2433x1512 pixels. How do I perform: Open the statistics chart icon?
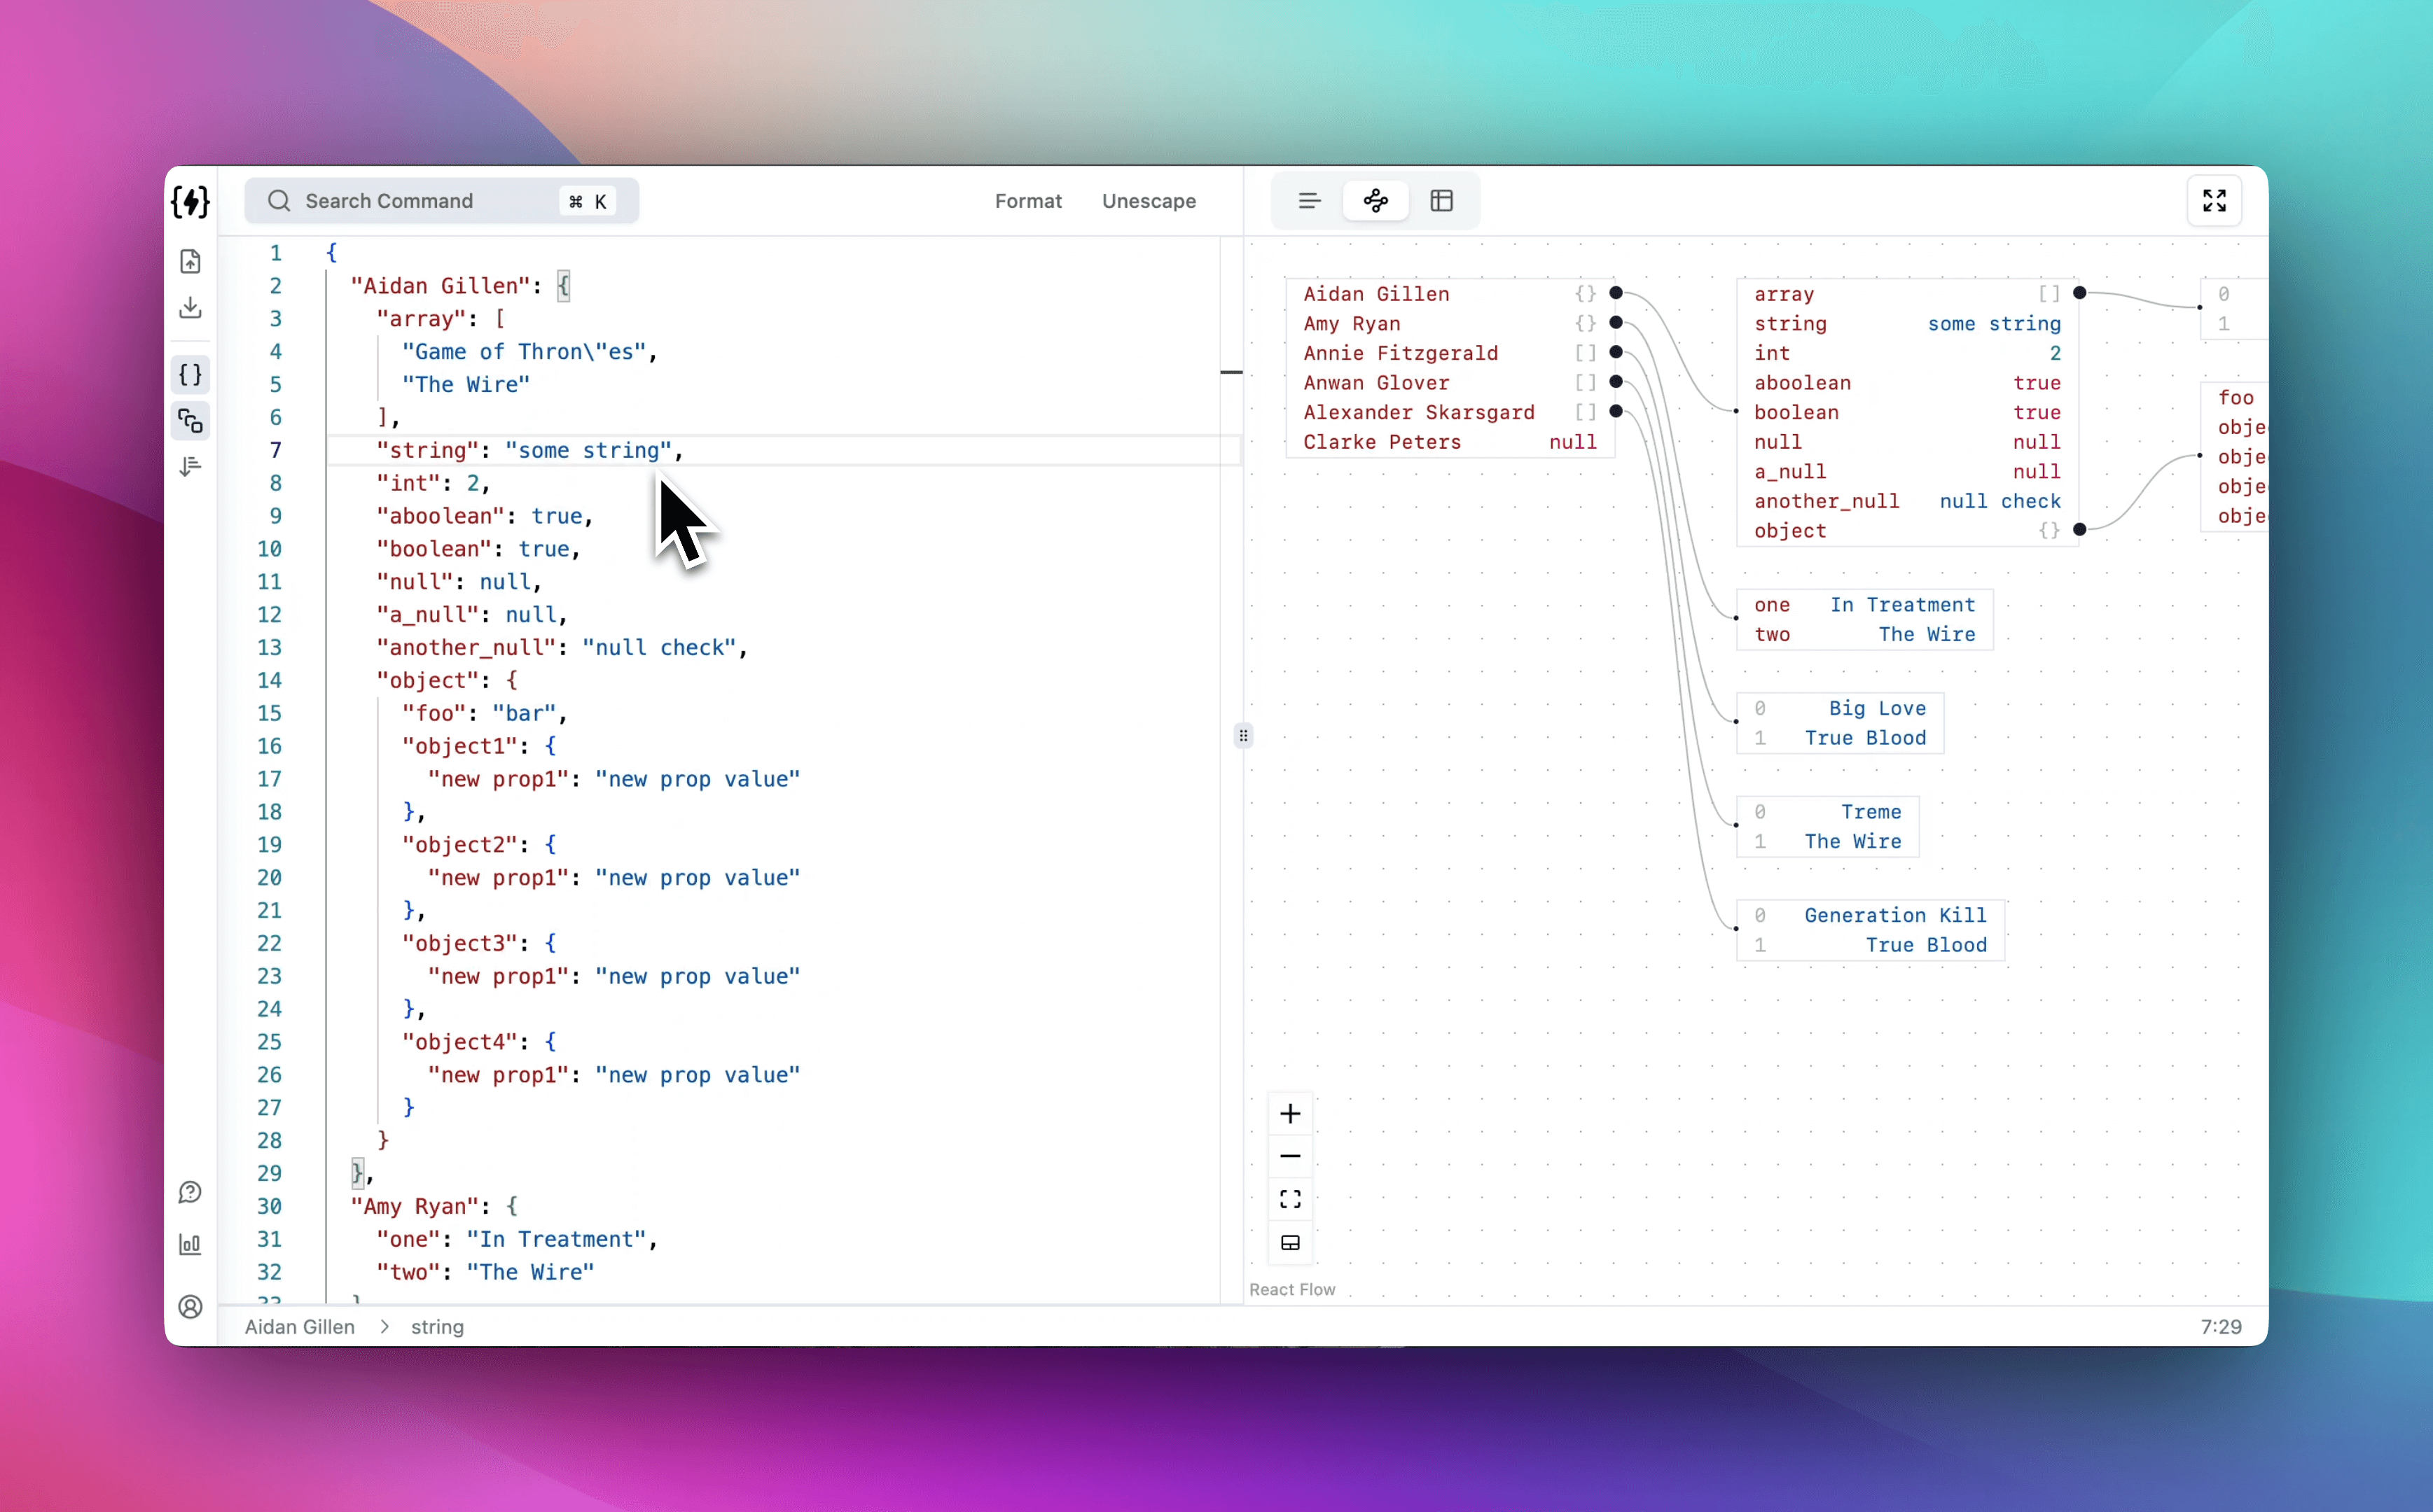click(190, 1245)
